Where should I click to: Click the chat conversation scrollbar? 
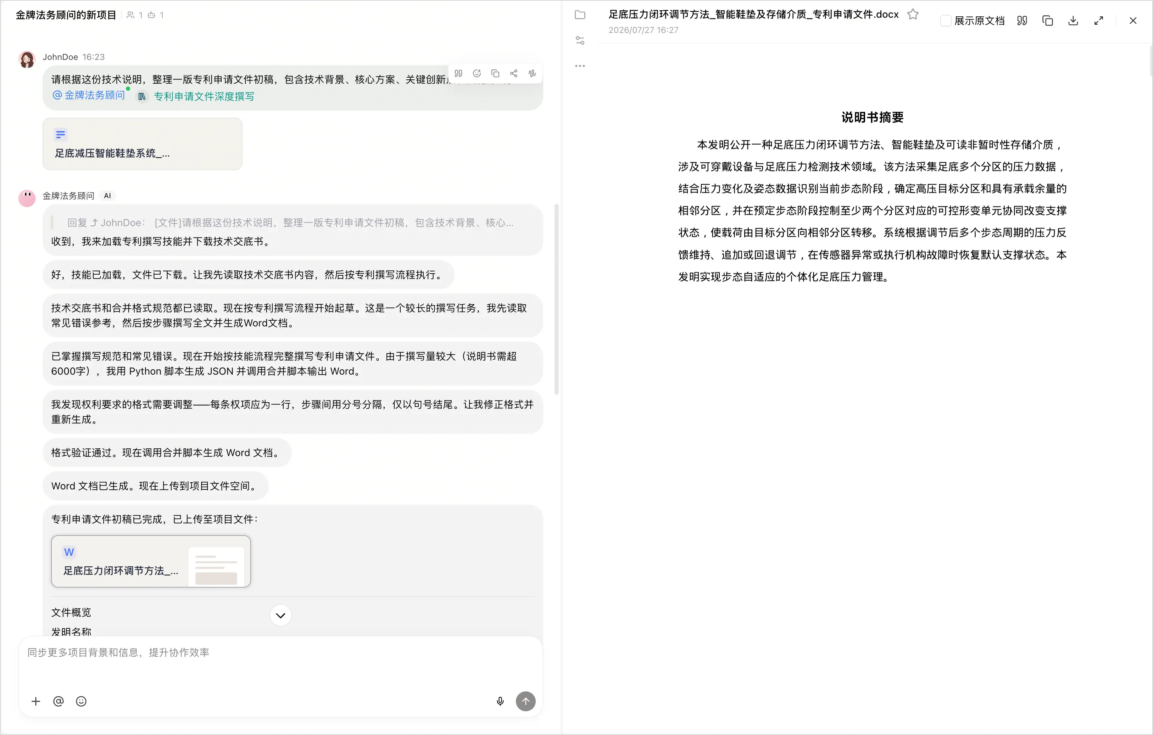coord(556,299)
